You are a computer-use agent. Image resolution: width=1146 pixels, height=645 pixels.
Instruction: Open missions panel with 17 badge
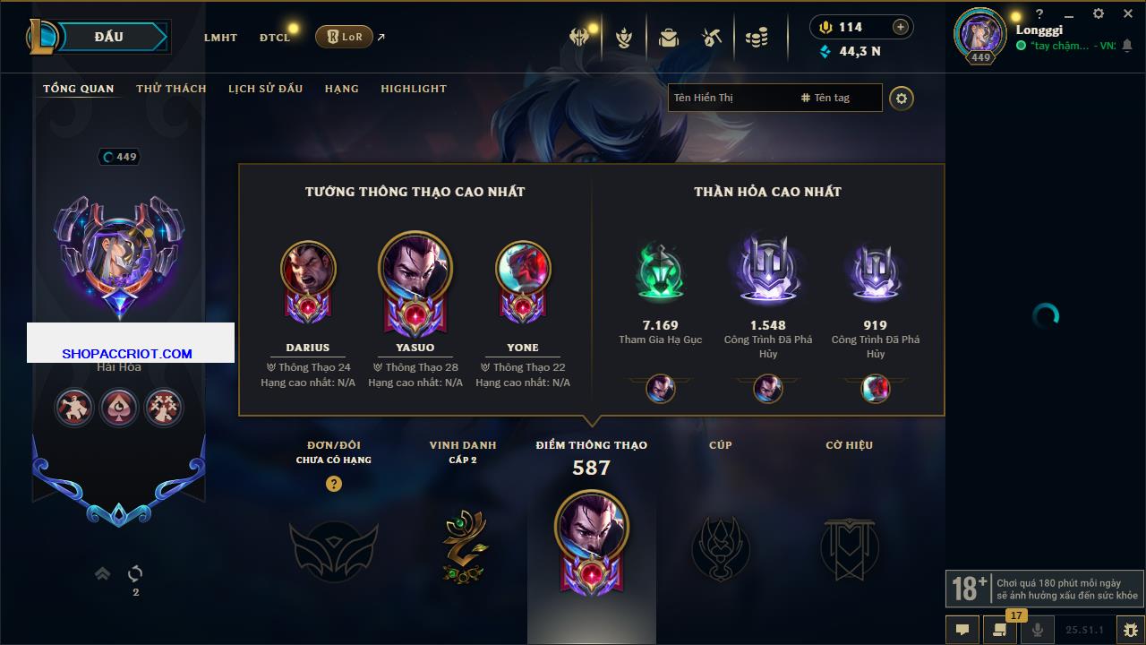pyautogui.click(x=1000, y=630)
